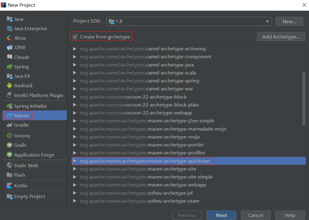The image size is (309, 220).
Task: Click the Spring Initializr icon
Action: point(9,106)
